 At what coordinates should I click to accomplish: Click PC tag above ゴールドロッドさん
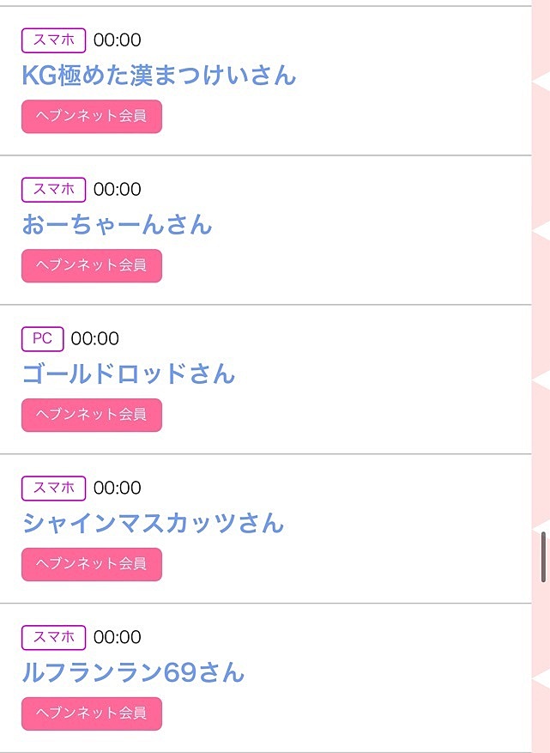43,339
